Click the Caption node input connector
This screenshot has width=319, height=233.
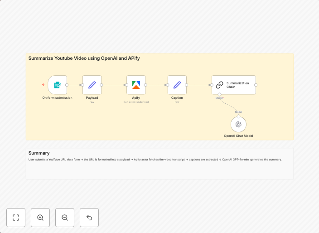[168, 85]
